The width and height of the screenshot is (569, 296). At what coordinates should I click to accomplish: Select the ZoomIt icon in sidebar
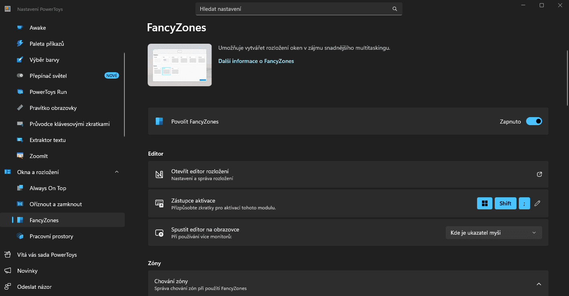pos(20,156)
